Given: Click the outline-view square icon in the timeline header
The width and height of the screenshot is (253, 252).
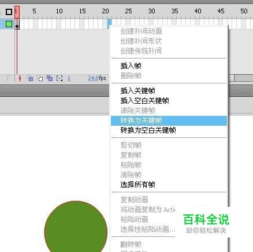Looking at the screenshot, I should click(9, 12).
